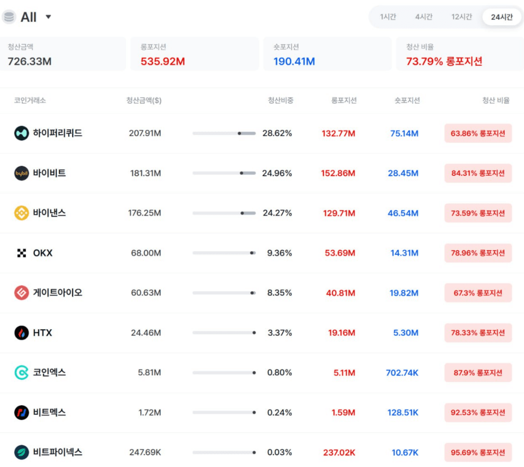
Task: Click the Hyperliquid exchange logo icon
Action: [x=21, y=133]
